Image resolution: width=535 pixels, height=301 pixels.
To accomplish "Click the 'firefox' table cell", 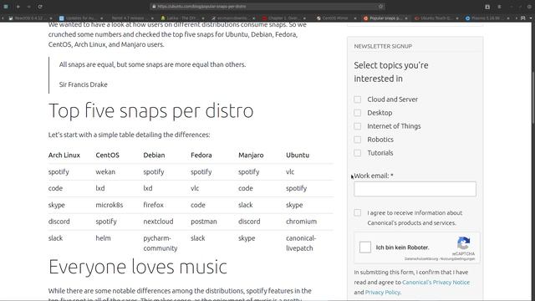I will (x=153, y=205).
